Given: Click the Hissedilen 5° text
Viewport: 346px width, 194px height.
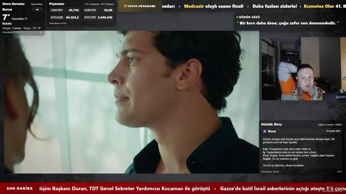Looking at the screenshot, I should pos(19,19).
